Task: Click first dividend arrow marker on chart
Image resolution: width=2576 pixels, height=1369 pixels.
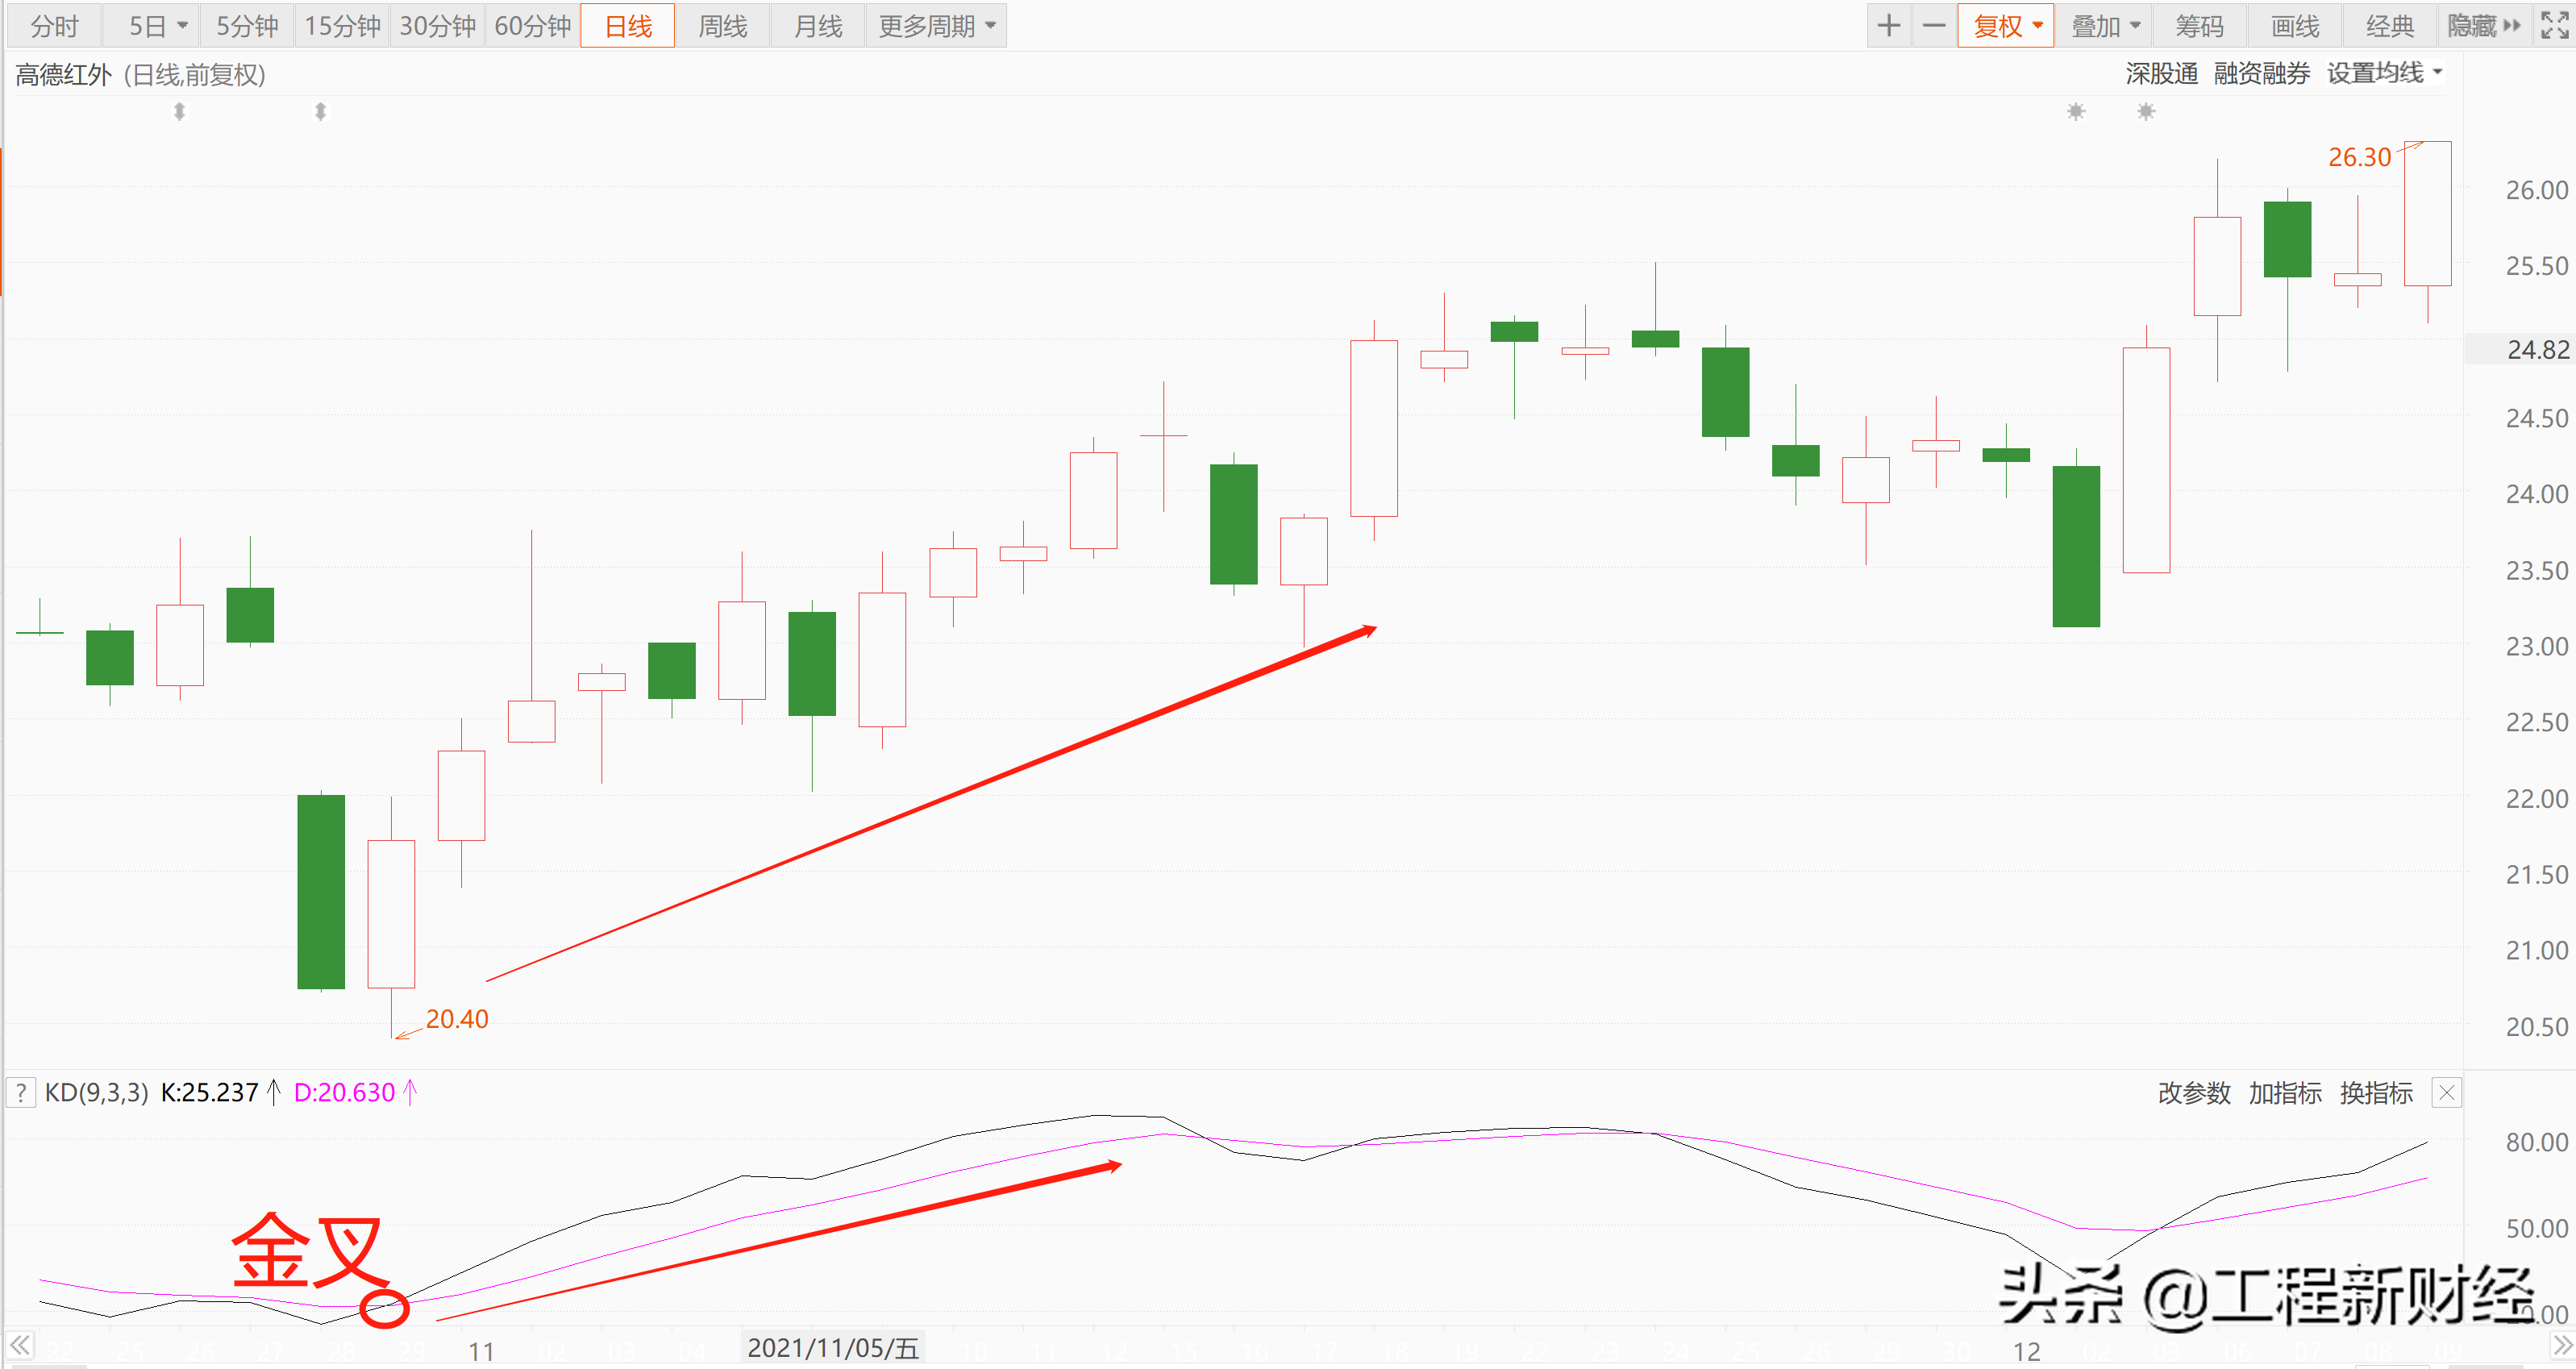Action: (179, 112)
